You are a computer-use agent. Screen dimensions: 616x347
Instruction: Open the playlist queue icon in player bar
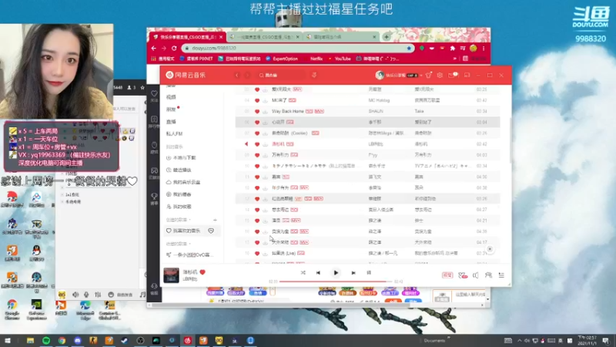point(501,275)
